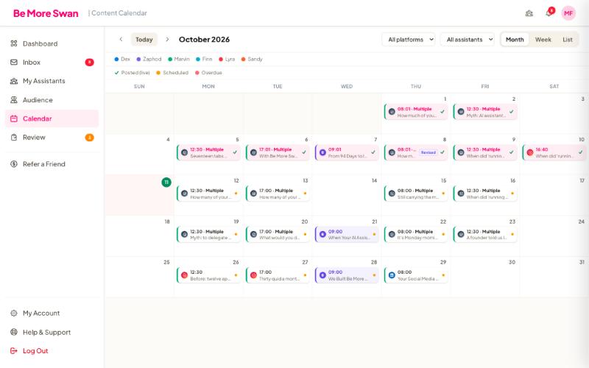Viewport: 589px width, 368px height.
Task: Open the October 2 'Myth: AI assistant' post
Action: coord(485,112)
